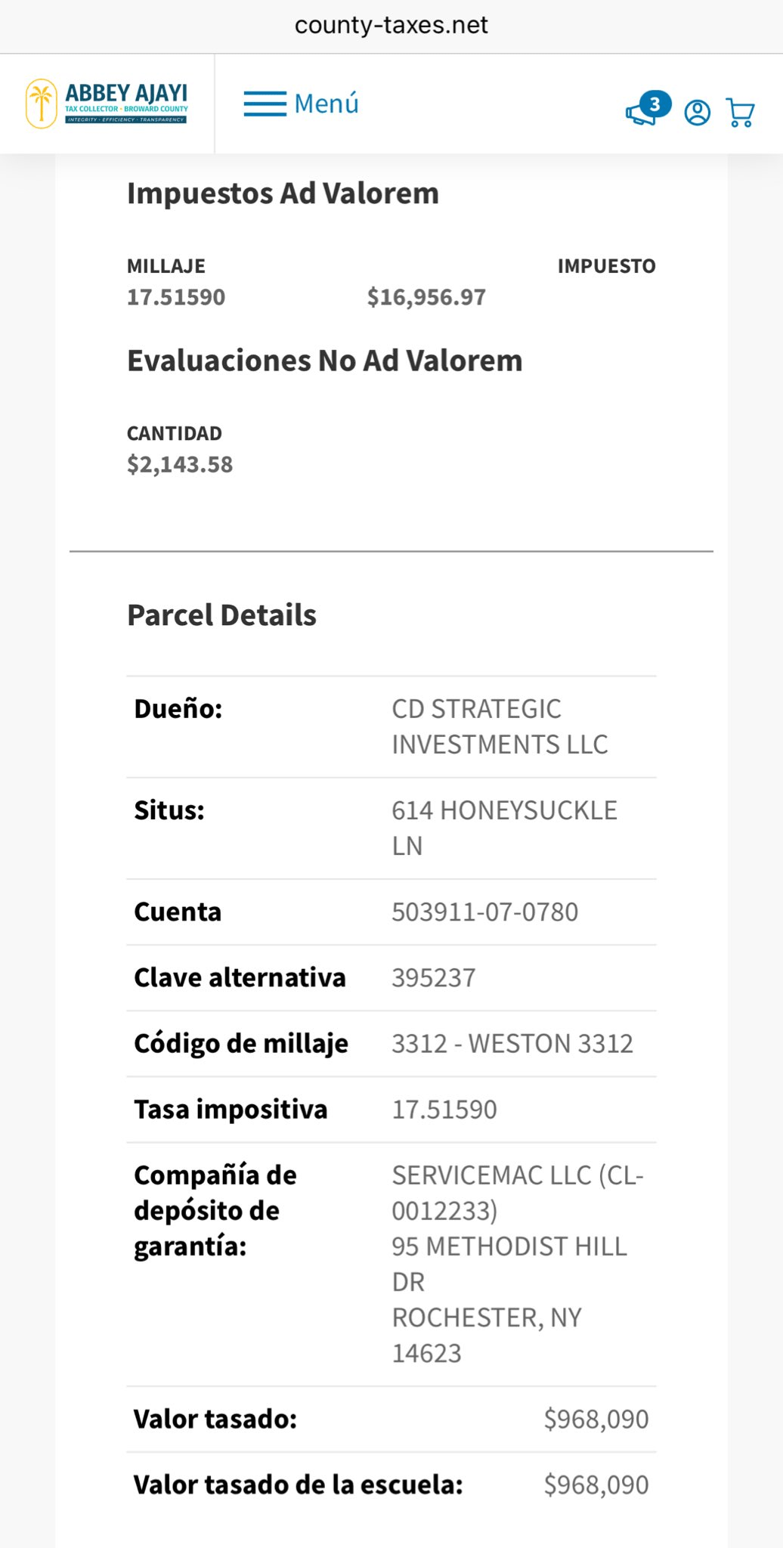Tap the Menú label

pyautogui.click(x=327, y=104)
